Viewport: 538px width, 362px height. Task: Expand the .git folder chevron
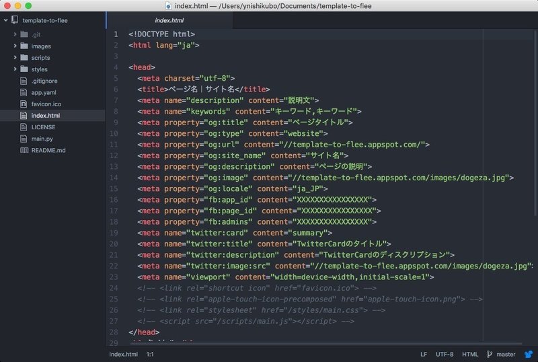(15, 34)
